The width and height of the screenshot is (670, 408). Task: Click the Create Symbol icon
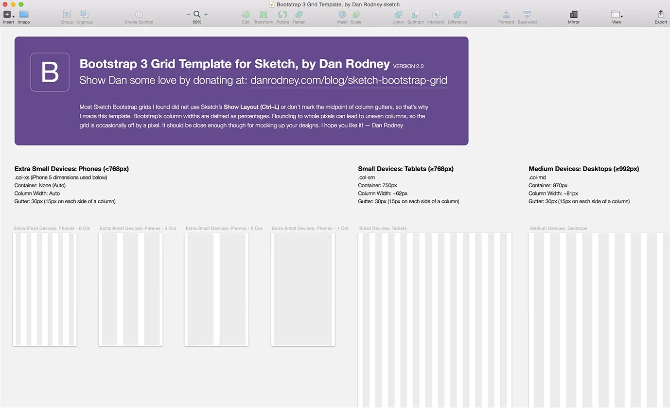coord(139,15)
